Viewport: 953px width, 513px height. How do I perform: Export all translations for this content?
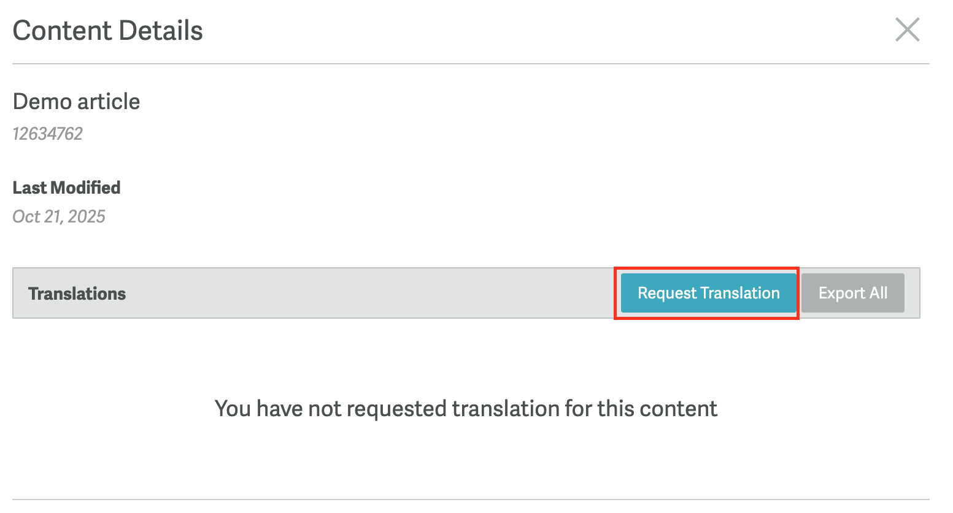pyautogui.click(x=852, y=293)
